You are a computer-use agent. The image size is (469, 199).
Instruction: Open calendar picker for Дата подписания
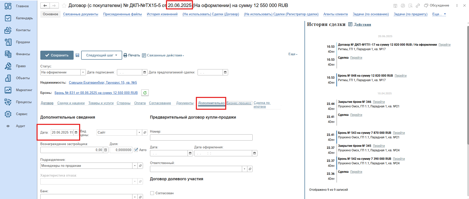tap(144, 72)
